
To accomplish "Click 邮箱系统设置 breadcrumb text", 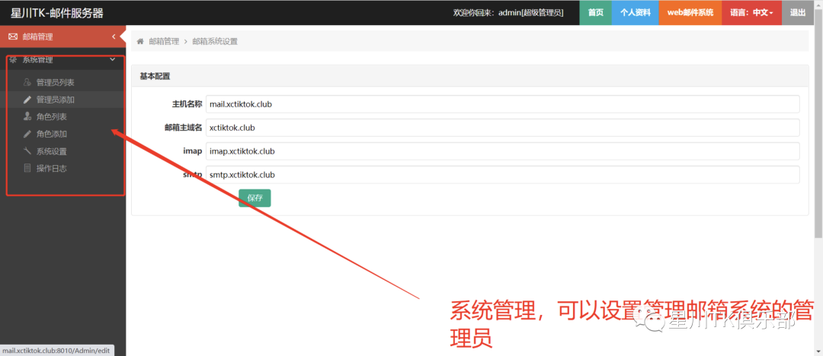I will pyautogui.click(x=215, y=41).
